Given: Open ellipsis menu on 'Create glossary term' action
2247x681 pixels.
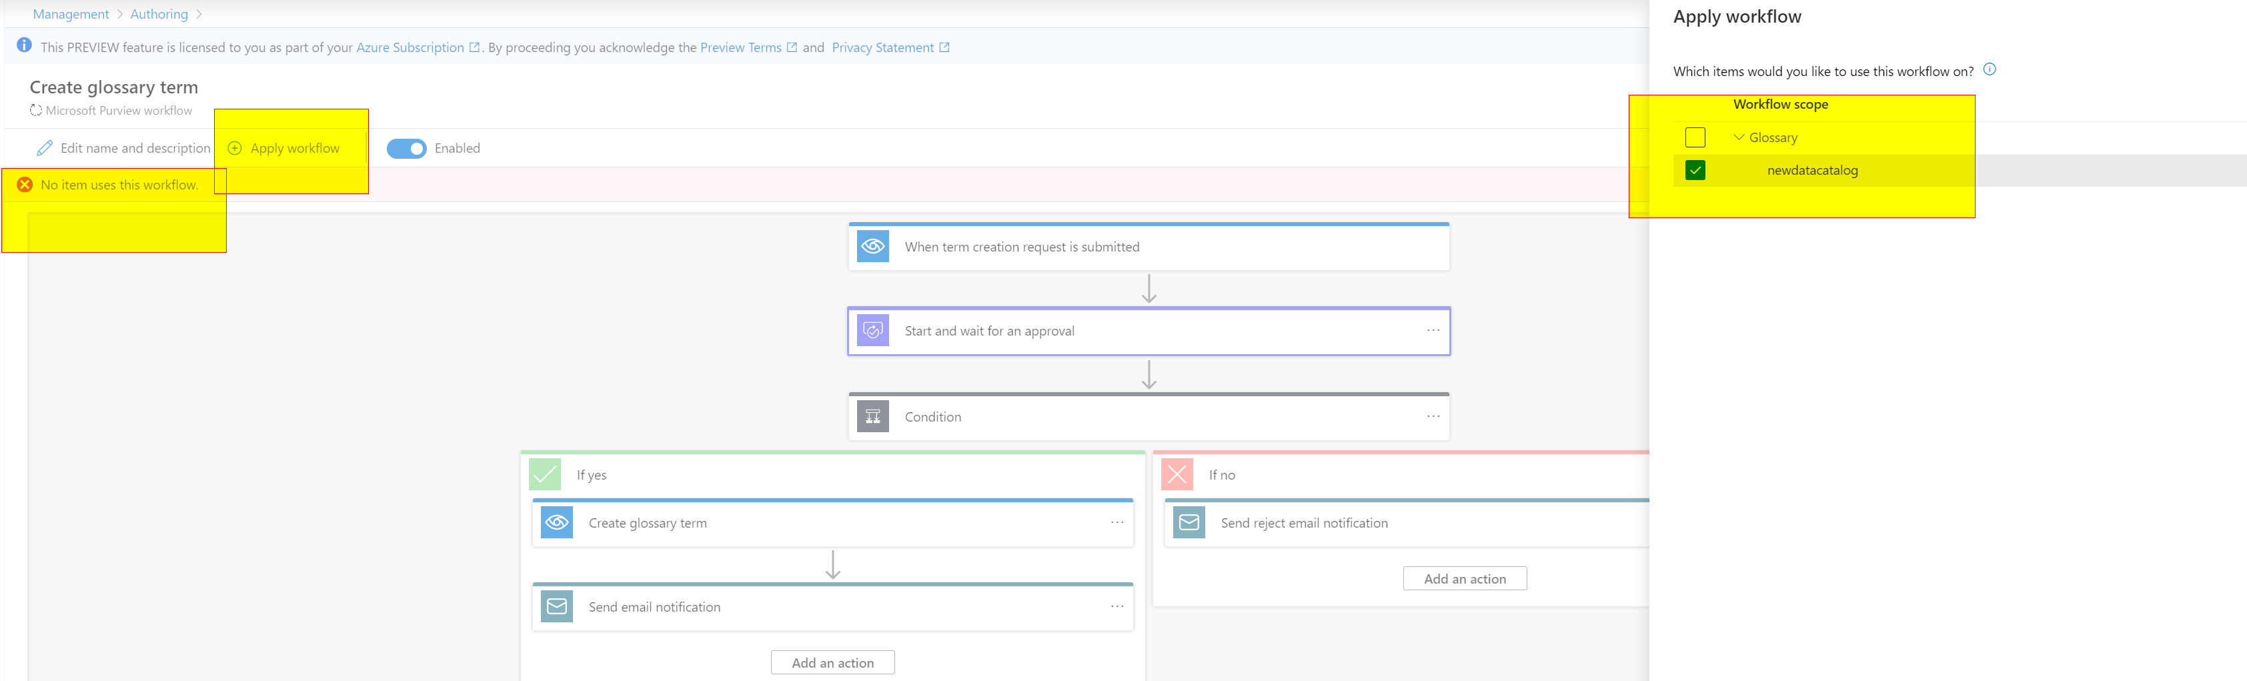Looking at the screenshot, I should pos(1116,522).
